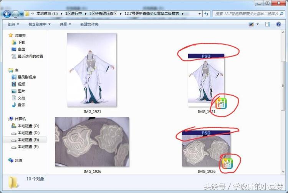
Task: Click the music note icon for 音乐
Action: coord(14,105)
